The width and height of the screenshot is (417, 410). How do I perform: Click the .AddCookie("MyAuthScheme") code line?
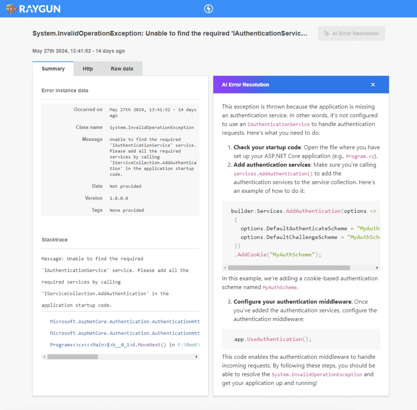[x=278, y=255]
